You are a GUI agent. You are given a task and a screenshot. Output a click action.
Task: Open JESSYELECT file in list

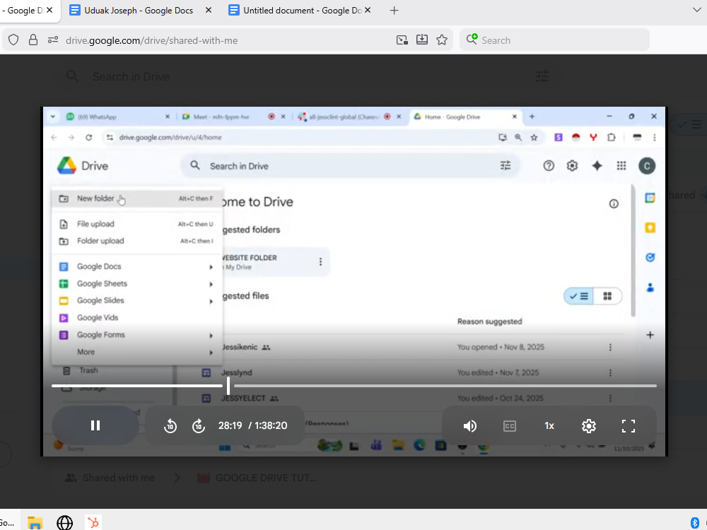point(243,399)
